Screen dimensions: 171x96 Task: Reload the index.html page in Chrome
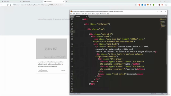pyautogui.click(x=8, y=5)
